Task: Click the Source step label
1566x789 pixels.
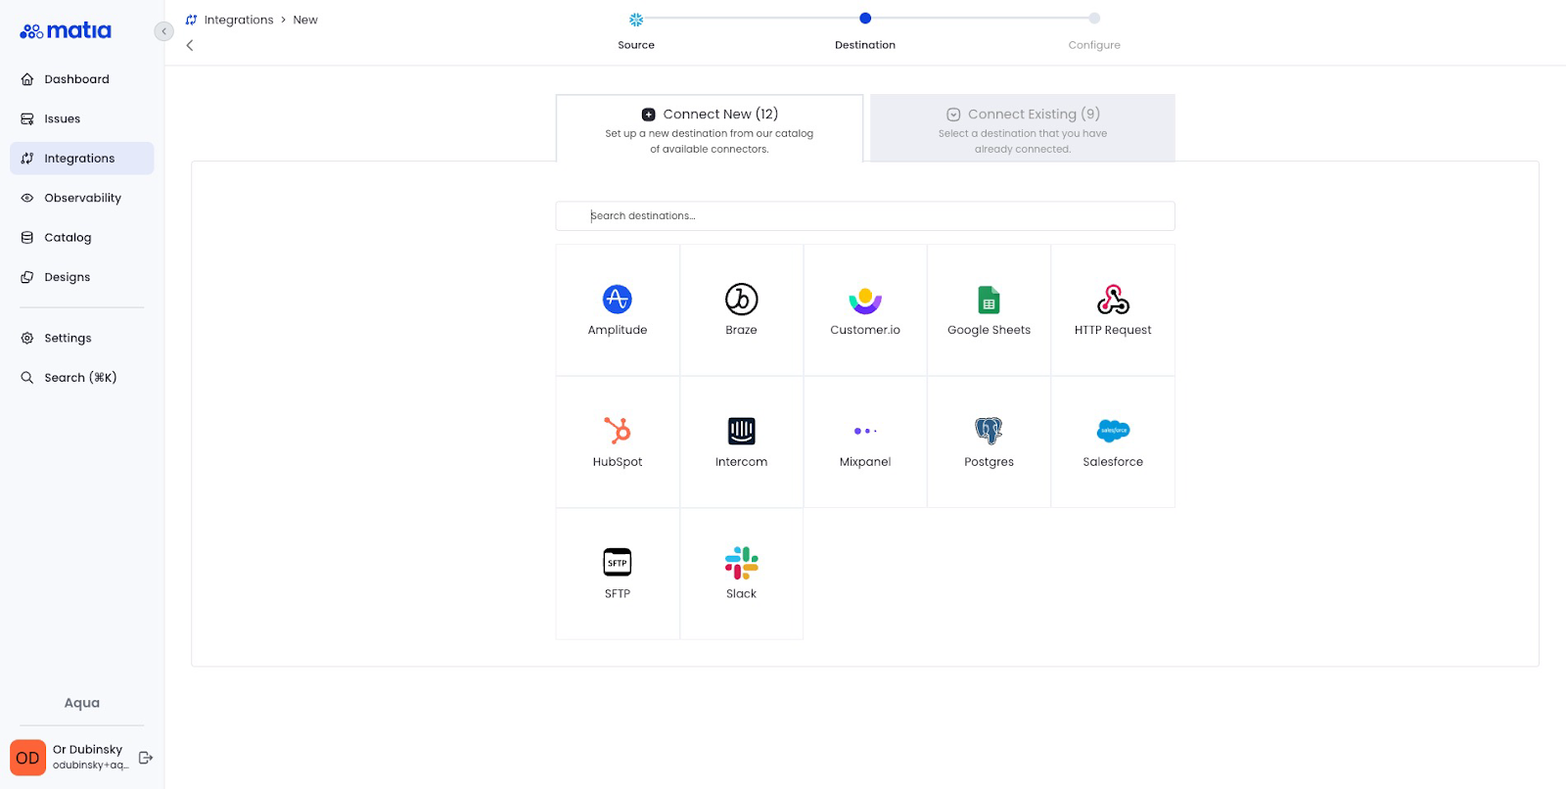Action: tap(636, 45)
